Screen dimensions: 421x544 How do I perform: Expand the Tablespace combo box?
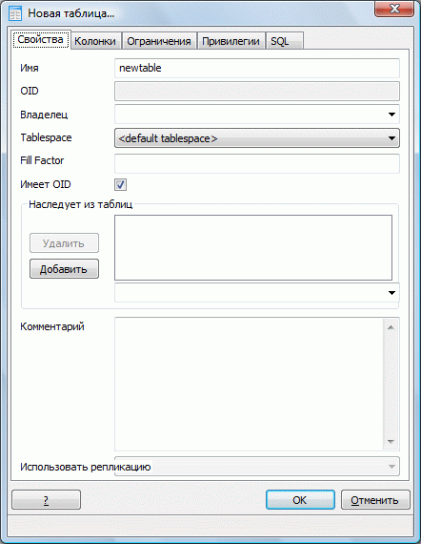257,138
